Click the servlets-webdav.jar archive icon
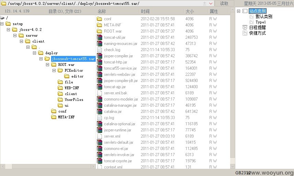 (x=99, y=74)
